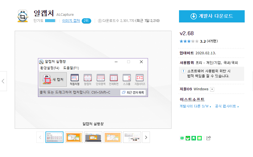
Task: Click the 2위 rank badge
Action: [x=86, y=21]
